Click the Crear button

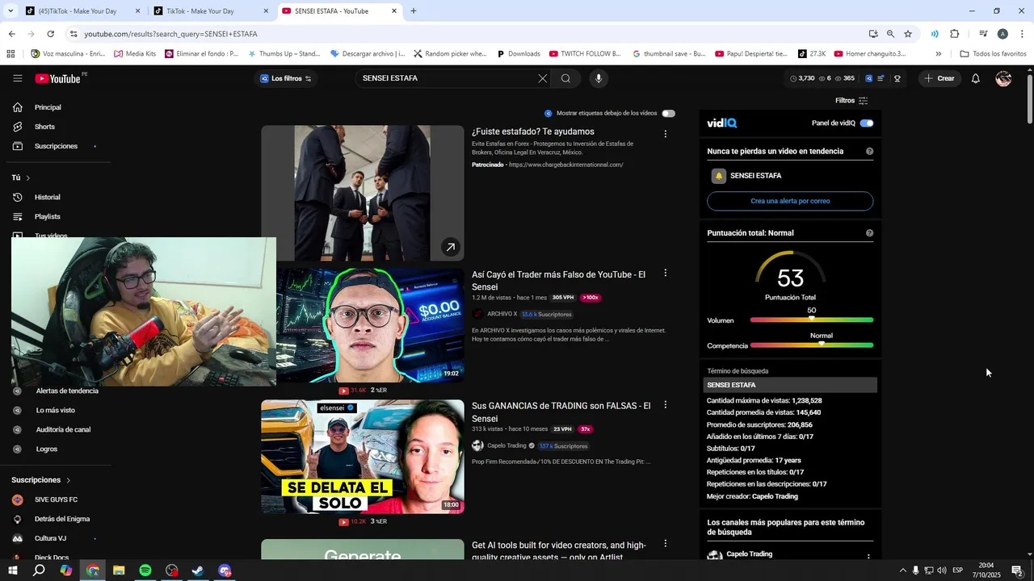pyautogui.click(x=939, y=78)
